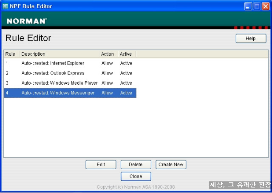Click Allow in the Internet Explorer row
The image size is (272, 193).
(x=107, y=63)
